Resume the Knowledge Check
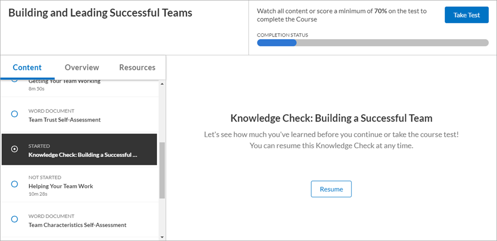497x241 pixels. point(331,189)
